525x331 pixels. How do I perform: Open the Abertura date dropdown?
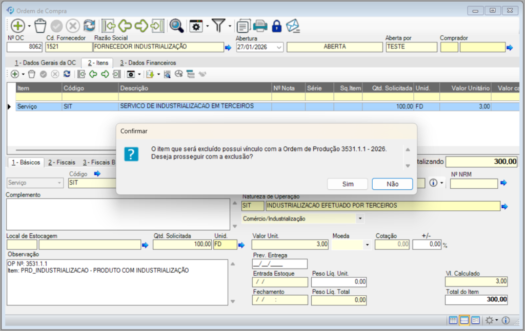tap(279, 47)
